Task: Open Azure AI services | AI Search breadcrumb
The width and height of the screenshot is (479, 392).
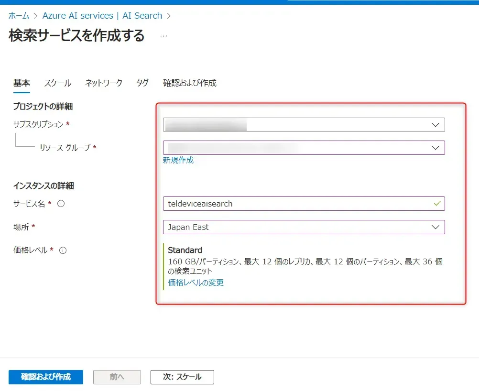Action: pyautogui.click(x=102, y=16)
